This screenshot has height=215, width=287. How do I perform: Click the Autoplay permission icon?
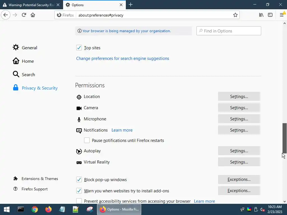[79, 151]
